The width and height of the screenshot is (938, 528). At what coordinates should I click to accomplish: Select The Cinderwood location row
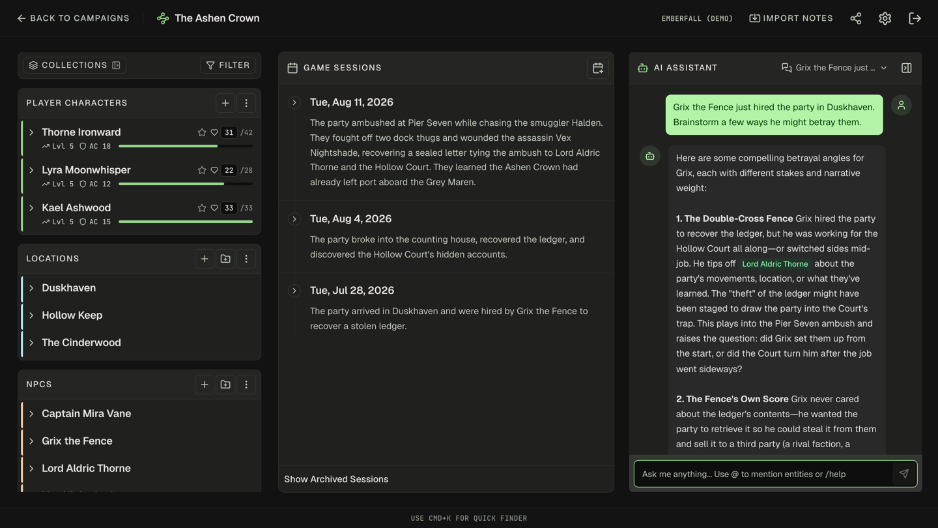[141, 343]
